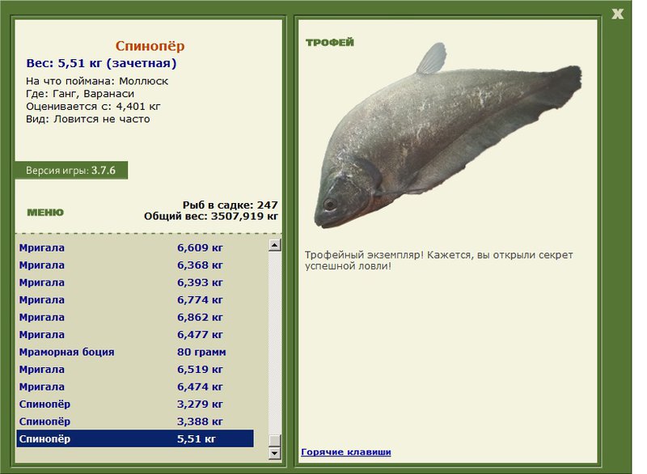This screenshot has height=474, width=647.
Task: Click the fish list scrollbar thumb
Action: [x=274, y=440]
